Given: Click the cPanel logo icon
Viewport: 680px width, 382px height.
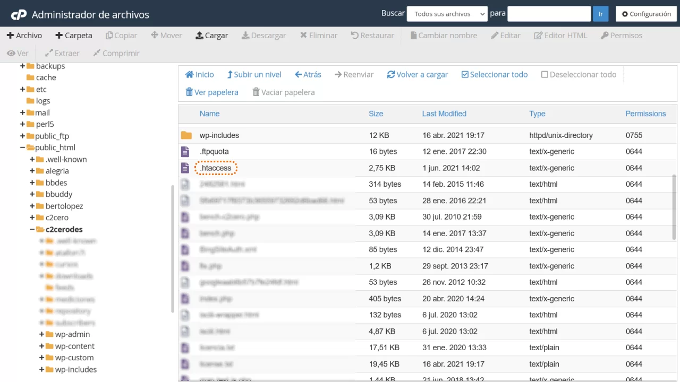Looking at the screenshot, I should (x=19, y=14).
